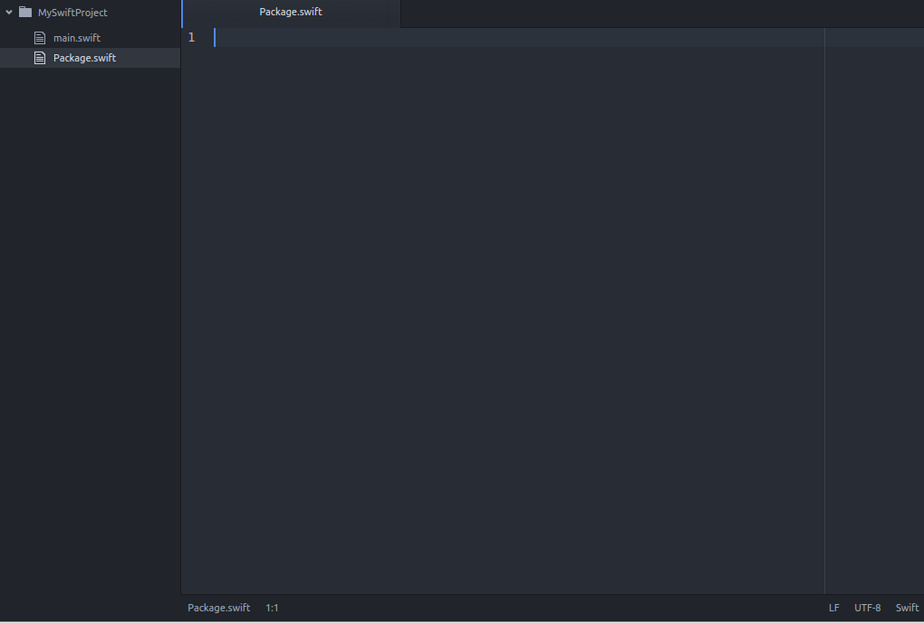Click the MySwiftProject project name label
924x623 pixels.
(x=73, y=12)
